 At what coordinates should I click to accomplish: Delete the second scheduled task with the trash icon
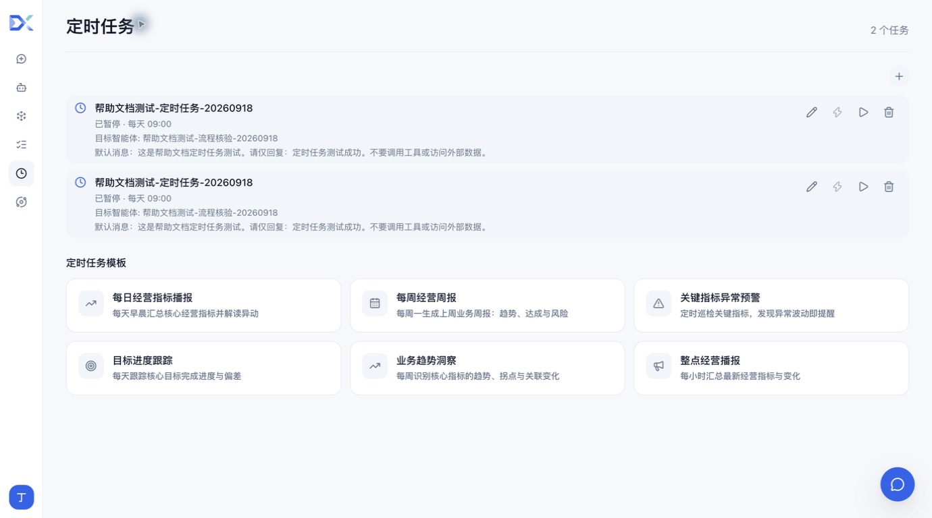[889, 187]
